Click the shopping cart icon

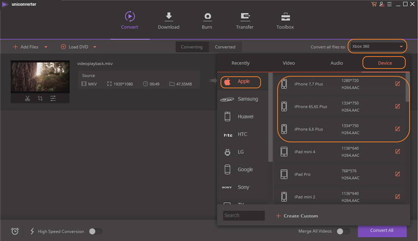(374, 4)
